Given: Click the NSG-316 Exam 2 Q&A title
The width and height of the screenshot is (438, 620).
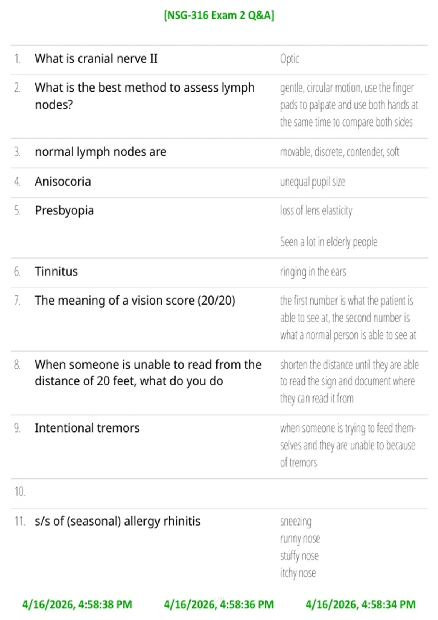Looking at the screenshot, I should pyautogui.click(x=219, y=15).
